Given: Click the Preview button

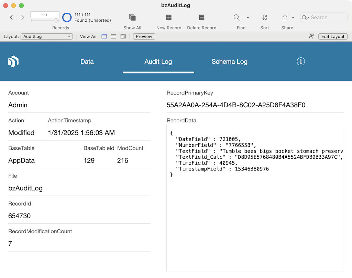Looking at the screenshot, I should (x=144, y=36).
